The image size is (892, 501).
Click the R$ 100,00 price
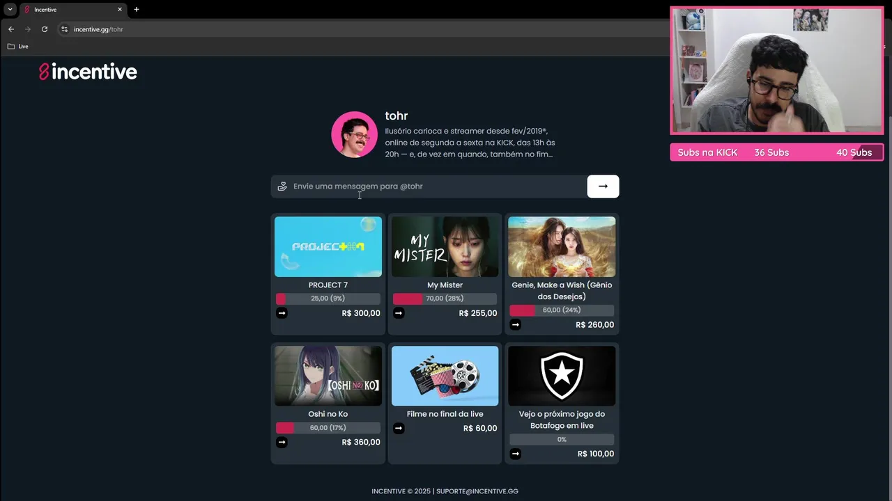[x=596, y=454]
